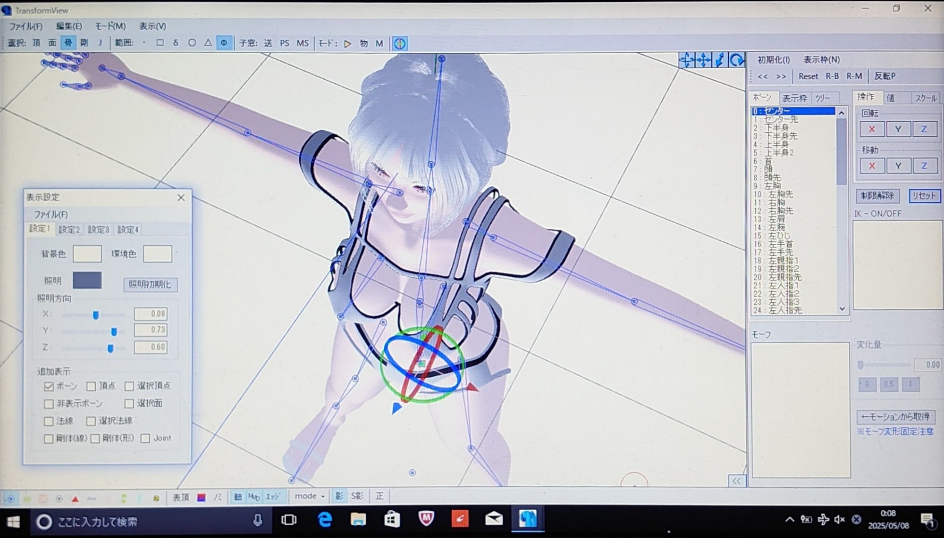
Task: Open the MS child window
Action: [303, 43]
